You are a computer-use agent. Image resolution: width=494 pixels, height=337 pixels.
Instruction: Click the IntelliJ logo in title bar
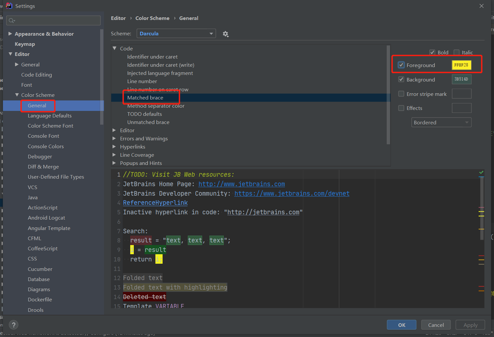coord(9,6)
